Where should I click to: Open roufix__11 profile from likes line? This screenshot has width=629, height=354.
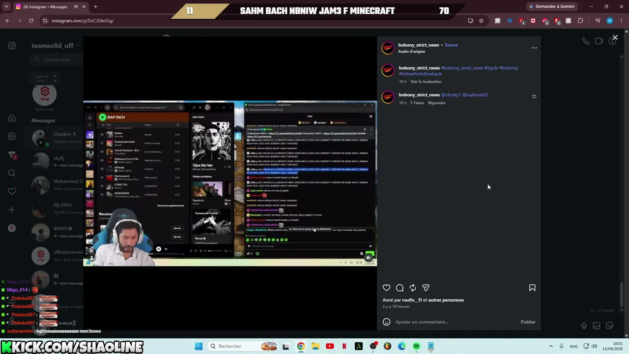[412, 300]
